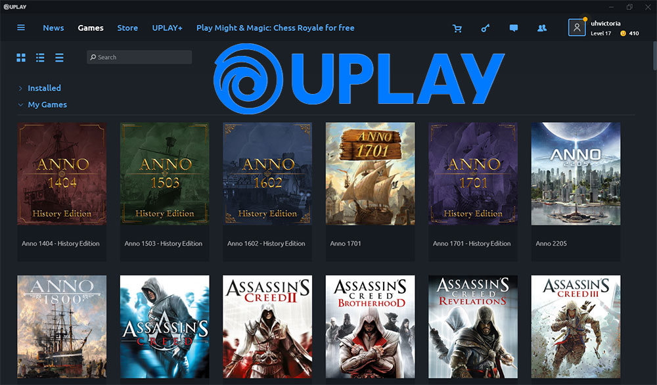Open the Assassin's Creed Revelations cover
Image resolution: width=657 pixels, height=385 pixels.
pos(473,327)
